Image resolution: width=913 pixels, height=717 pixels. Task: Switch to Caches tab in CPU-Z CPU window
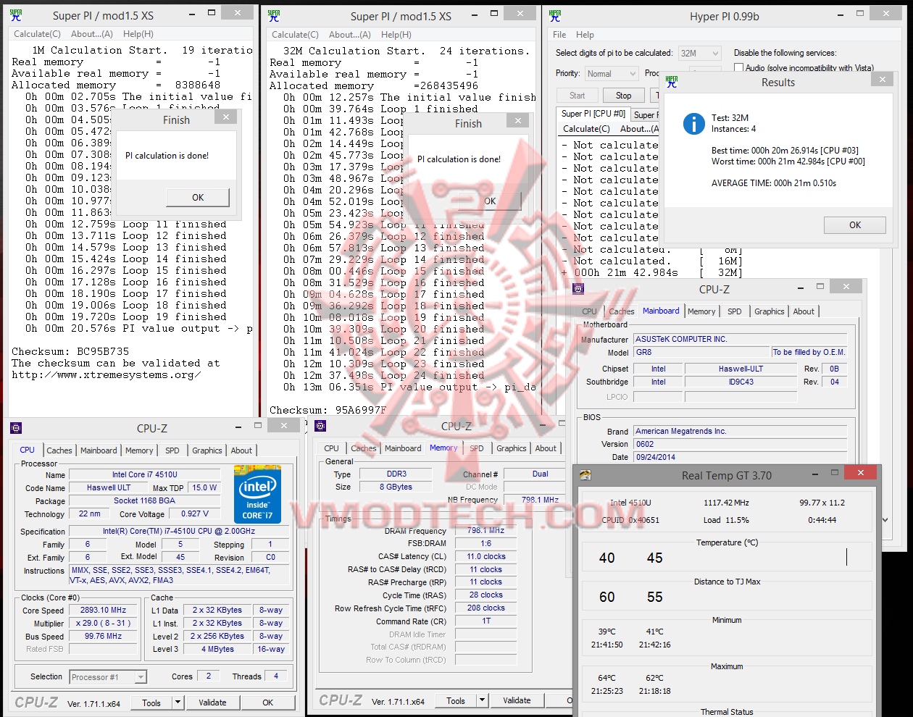(x=59, y=450)
